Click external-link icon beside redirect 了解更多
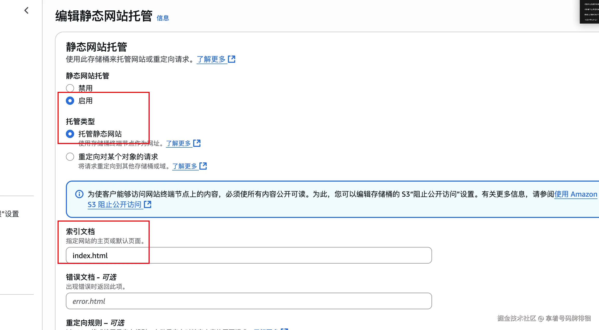The width and height of the screenshot is (599, 330). pos(203,166)
